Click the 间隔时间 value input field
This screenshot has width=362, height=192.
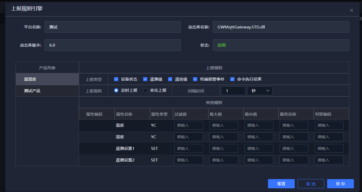(233, 91)
